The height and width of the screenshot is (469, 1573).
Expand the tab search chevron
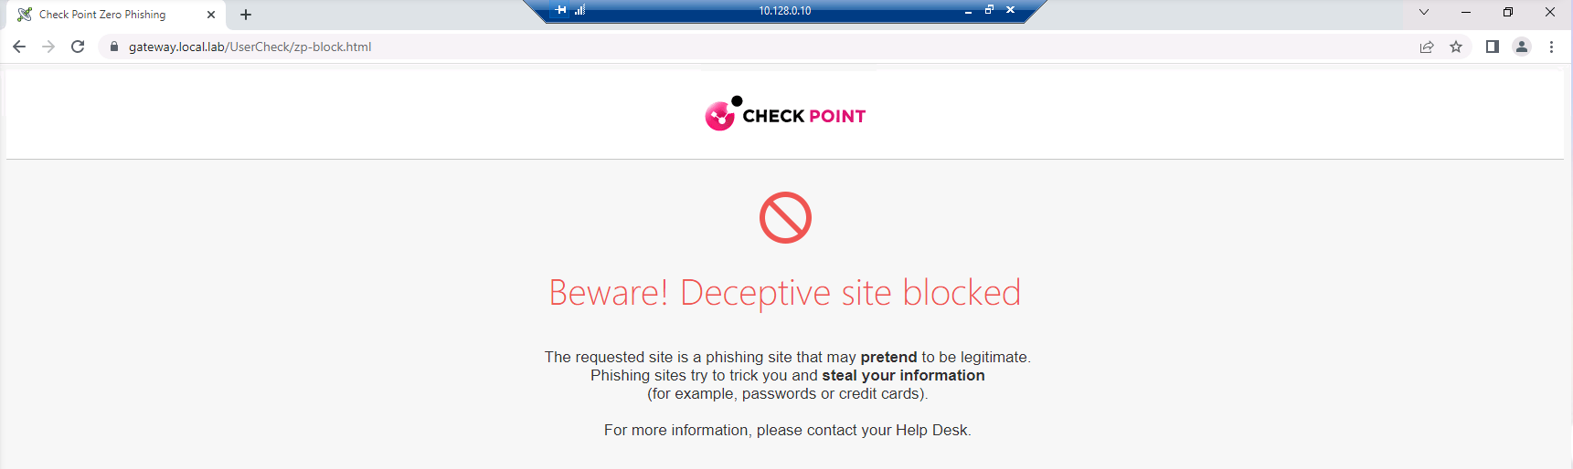tap(1423, 12)
